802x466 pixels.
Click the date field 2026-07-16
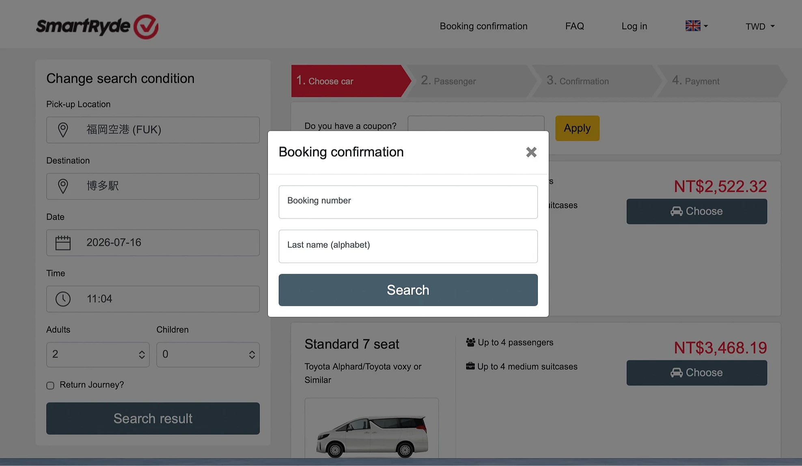153,243
